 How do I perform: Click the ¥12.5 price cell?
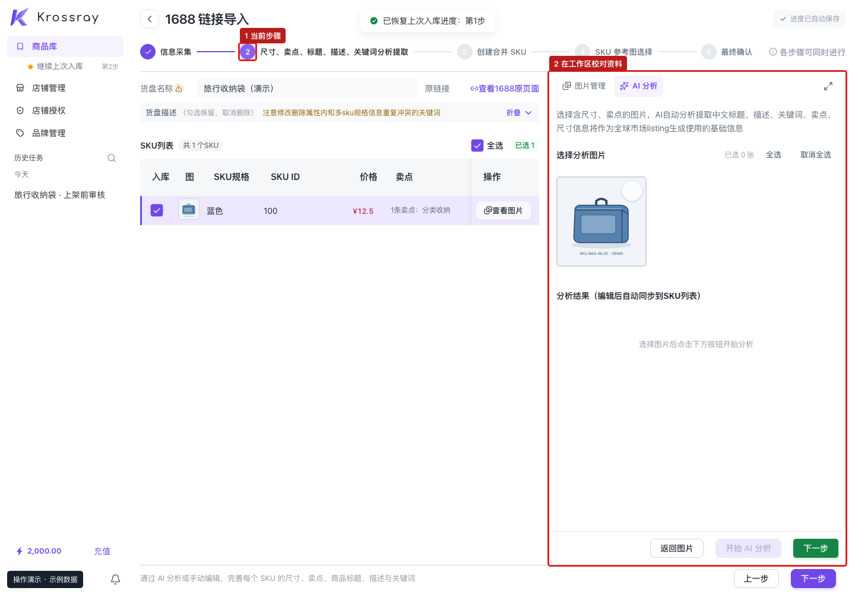coord(363,211)
